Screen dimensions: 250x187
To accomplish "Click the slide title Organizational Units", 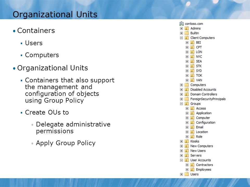I will [55, 15].
